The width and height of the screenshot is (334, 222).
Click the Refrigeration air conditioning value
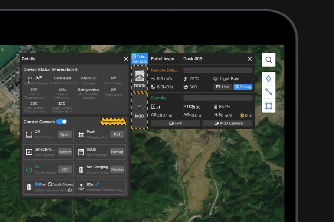pos(88,90)
